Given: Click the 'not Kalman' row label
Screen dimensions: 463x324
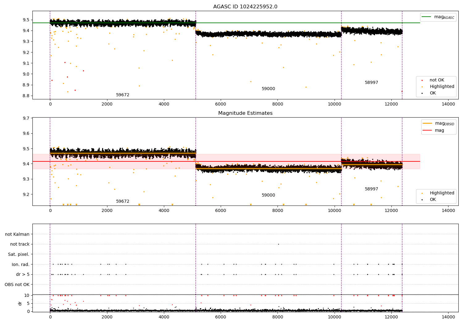Looking at the screenshot, I should tap(17, 235).
